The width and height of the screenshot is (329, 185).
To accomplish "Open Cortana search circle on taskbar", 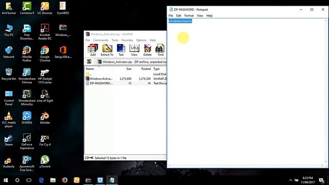I will pyautogui.click(x=17, y=180).
